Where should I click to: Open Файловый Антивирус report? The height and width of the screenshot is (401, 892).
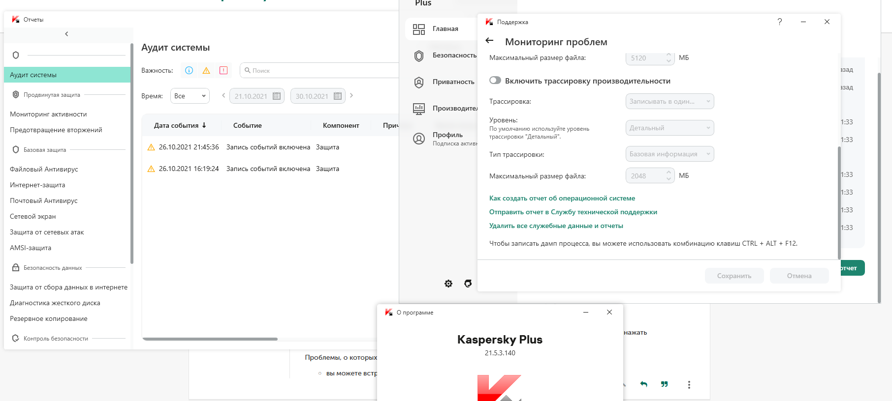click(44, 169)
